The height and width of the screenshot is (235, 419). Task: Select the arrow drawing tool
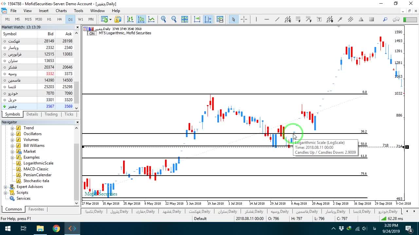click(x=340, y=19)
